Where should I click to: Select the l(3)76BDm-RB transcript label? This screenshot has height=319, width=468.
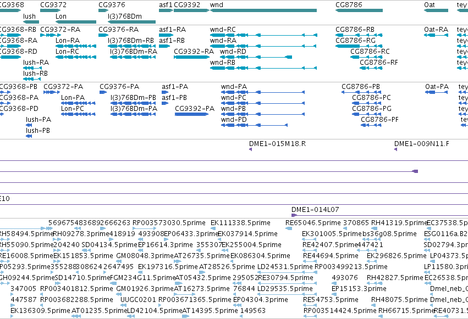(x=131, y=41)
